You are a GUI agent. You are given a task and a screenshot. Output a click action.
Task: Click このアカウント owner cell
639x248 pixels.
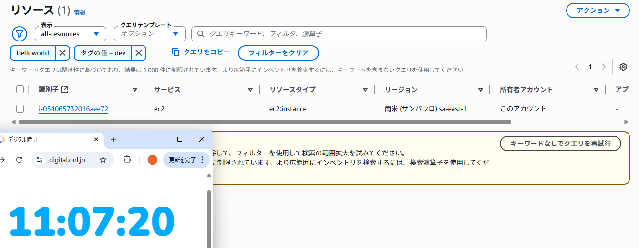pyautogui.click(x=523, y=109)
